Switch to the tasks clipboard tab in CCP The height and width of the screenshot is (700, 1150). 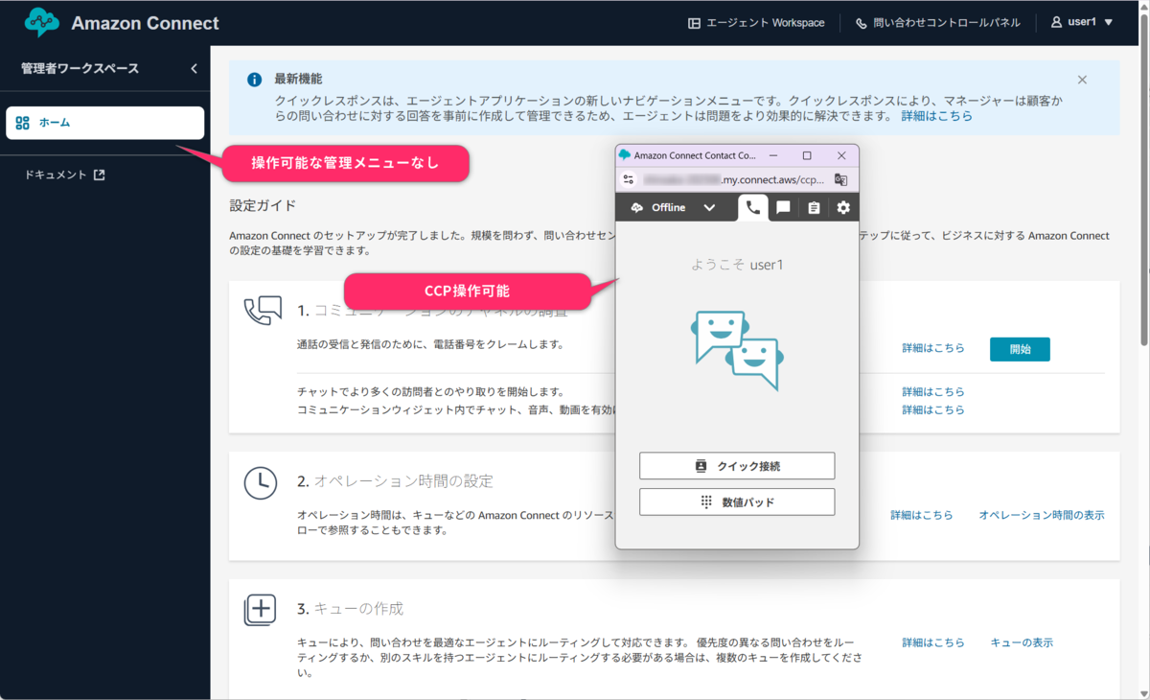814,207
